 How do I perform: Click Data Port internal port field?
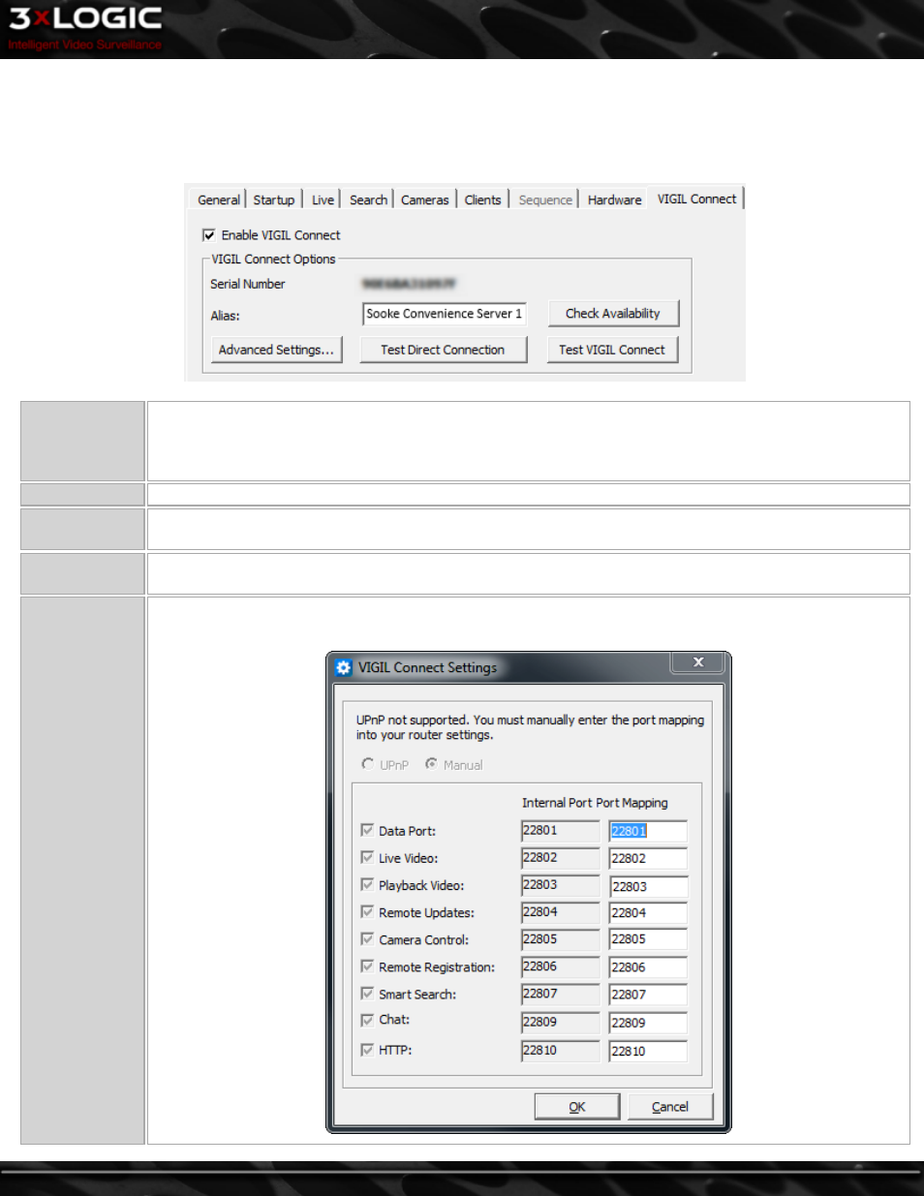[x=561, y=831]
